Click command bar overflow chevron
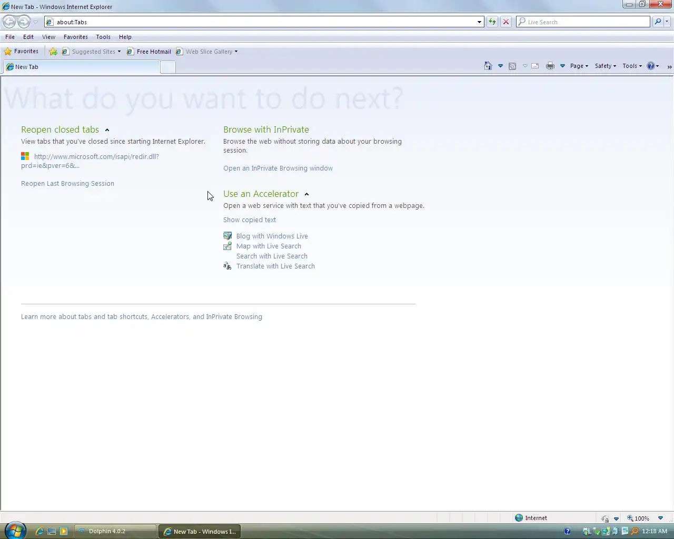 (669, 66)
